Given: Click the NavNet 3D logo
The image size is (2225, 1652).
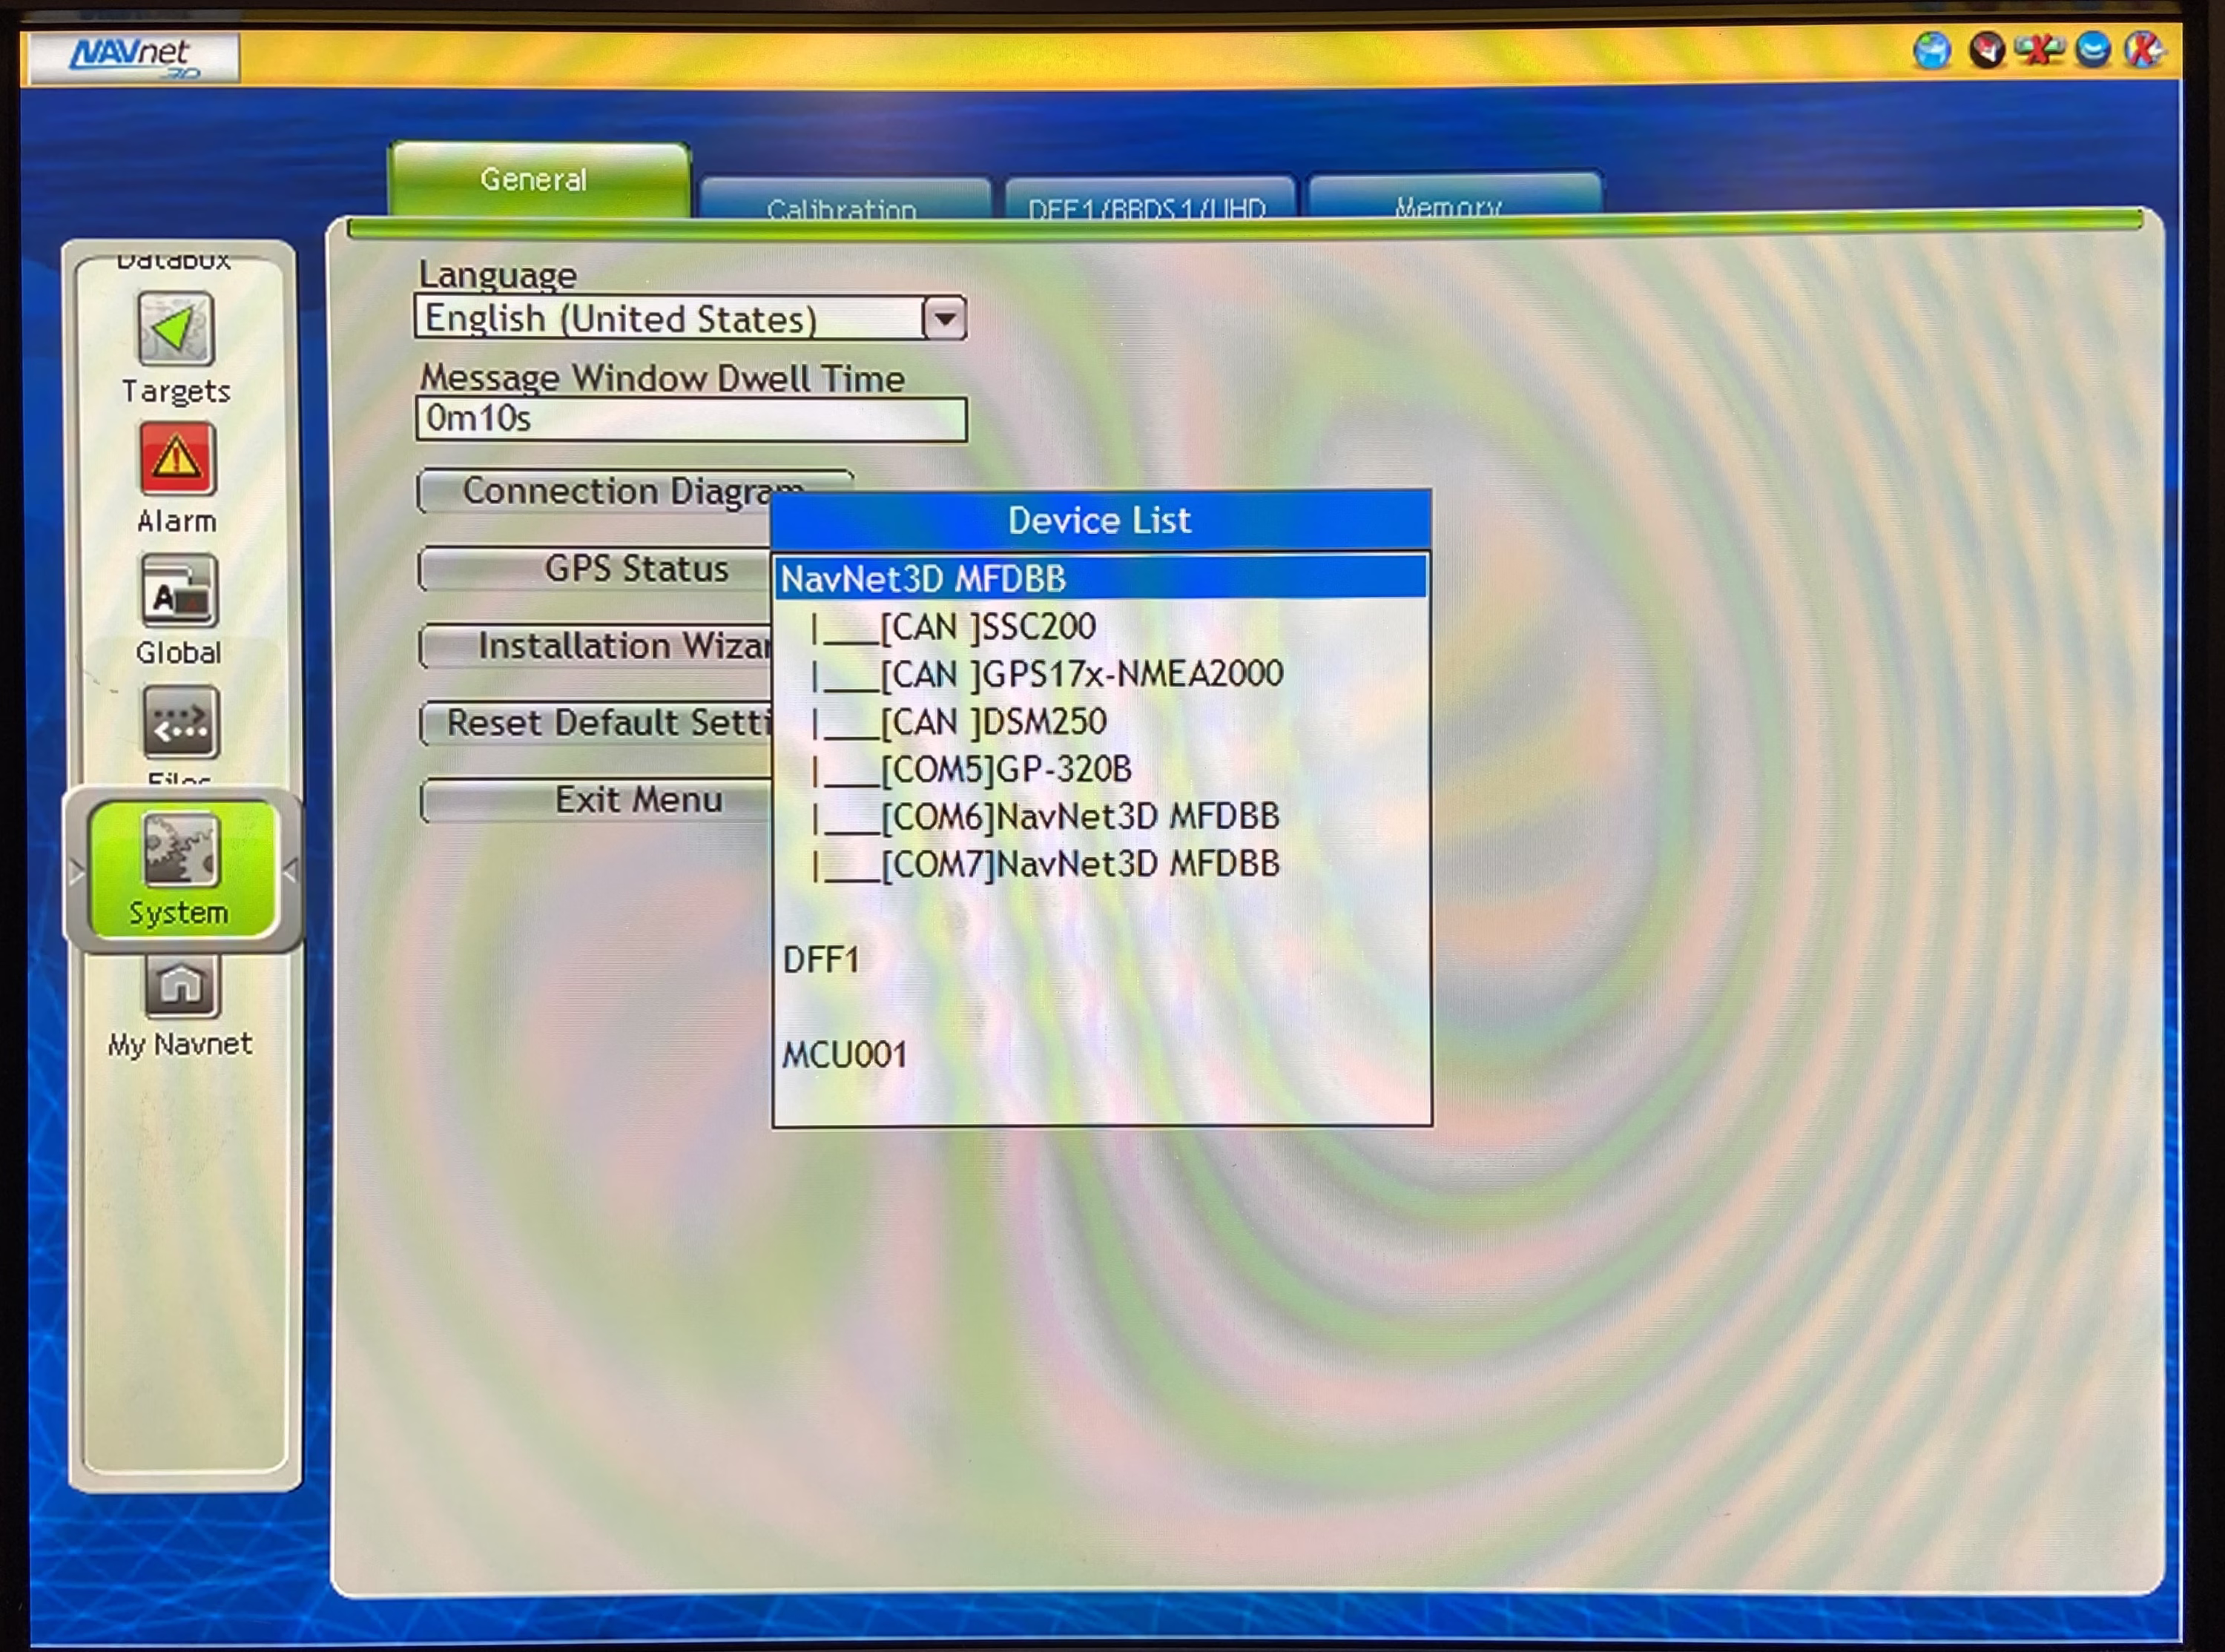Looking at the screenshot, I should coord(134,56).
